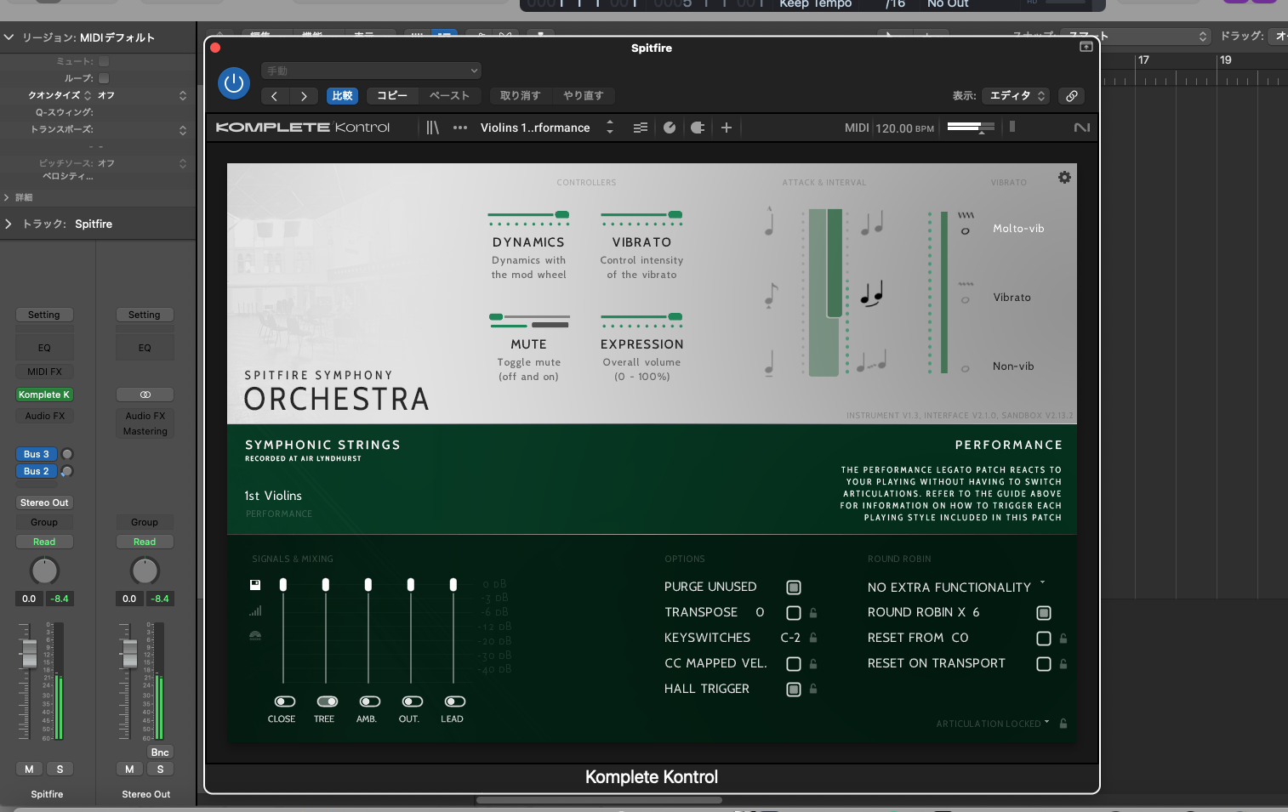Click the signal level bars icon

pyautogui.click(x=255, y=610)
